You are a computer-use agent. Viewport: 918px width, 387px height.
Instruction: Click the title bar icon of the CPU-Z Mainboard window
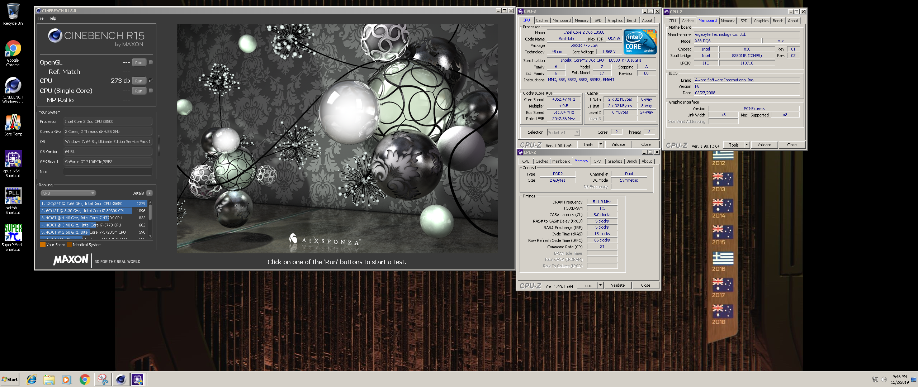[667, 12]
